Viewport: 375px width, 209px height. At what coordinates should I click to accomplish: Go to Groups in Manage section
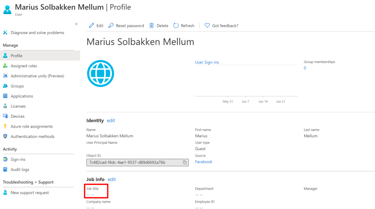pyautogui.click(x=17, y=86)
